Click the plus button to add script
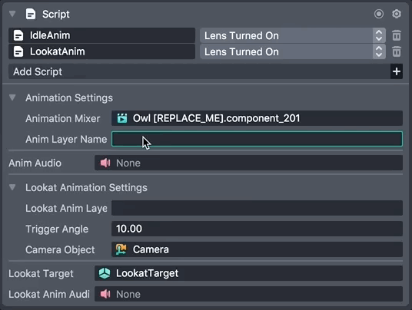This screenshot has width=412, height=310. pos(397,71)
